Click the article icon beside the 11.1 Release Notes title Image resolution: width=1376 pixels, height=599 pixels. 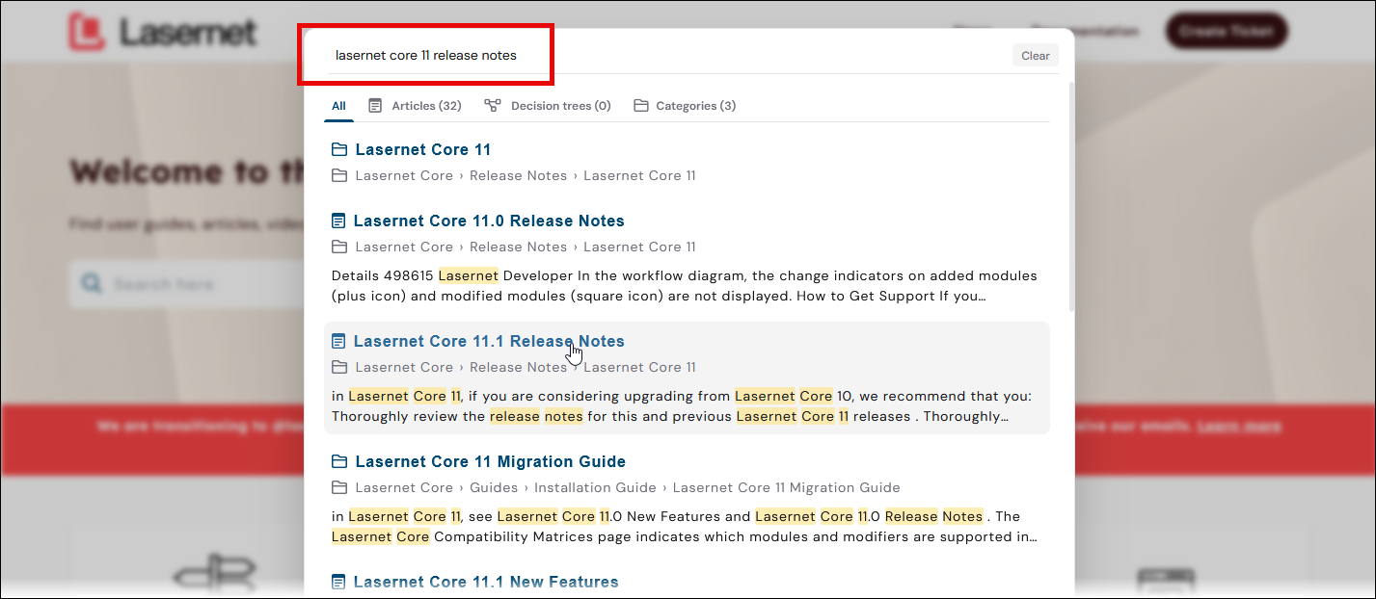338,341
